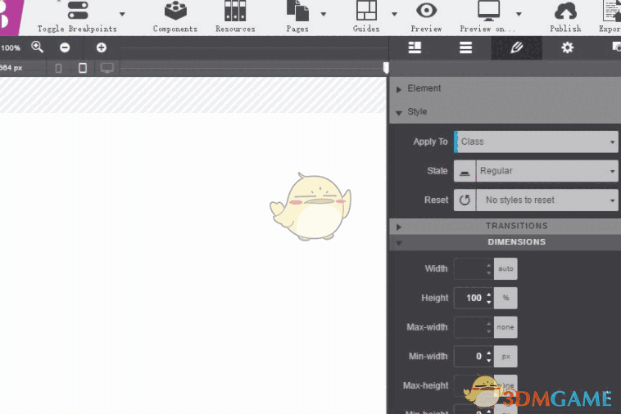621x414 pixels.
Task: Select the tablet breakpoint device icon
Action: [x=83, y=68]
